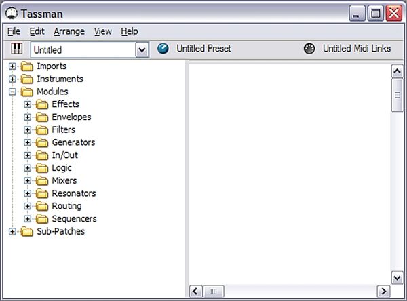Viewport: 407px width, 301px height.
Task: Click the Envelopes folder icon
Action: click(42, 117)
